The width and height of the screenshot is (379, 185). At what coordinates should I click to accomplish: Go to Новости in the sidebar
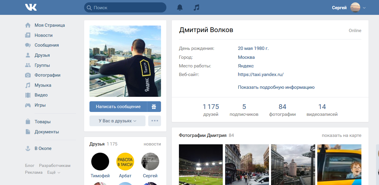click(44, 35)
